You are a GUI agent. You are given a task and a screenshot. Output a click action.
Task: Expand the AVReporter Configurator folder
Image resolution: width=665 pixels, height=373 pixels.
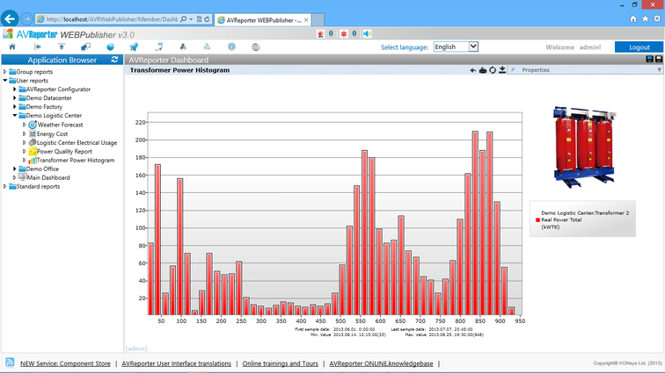point(15,90)
